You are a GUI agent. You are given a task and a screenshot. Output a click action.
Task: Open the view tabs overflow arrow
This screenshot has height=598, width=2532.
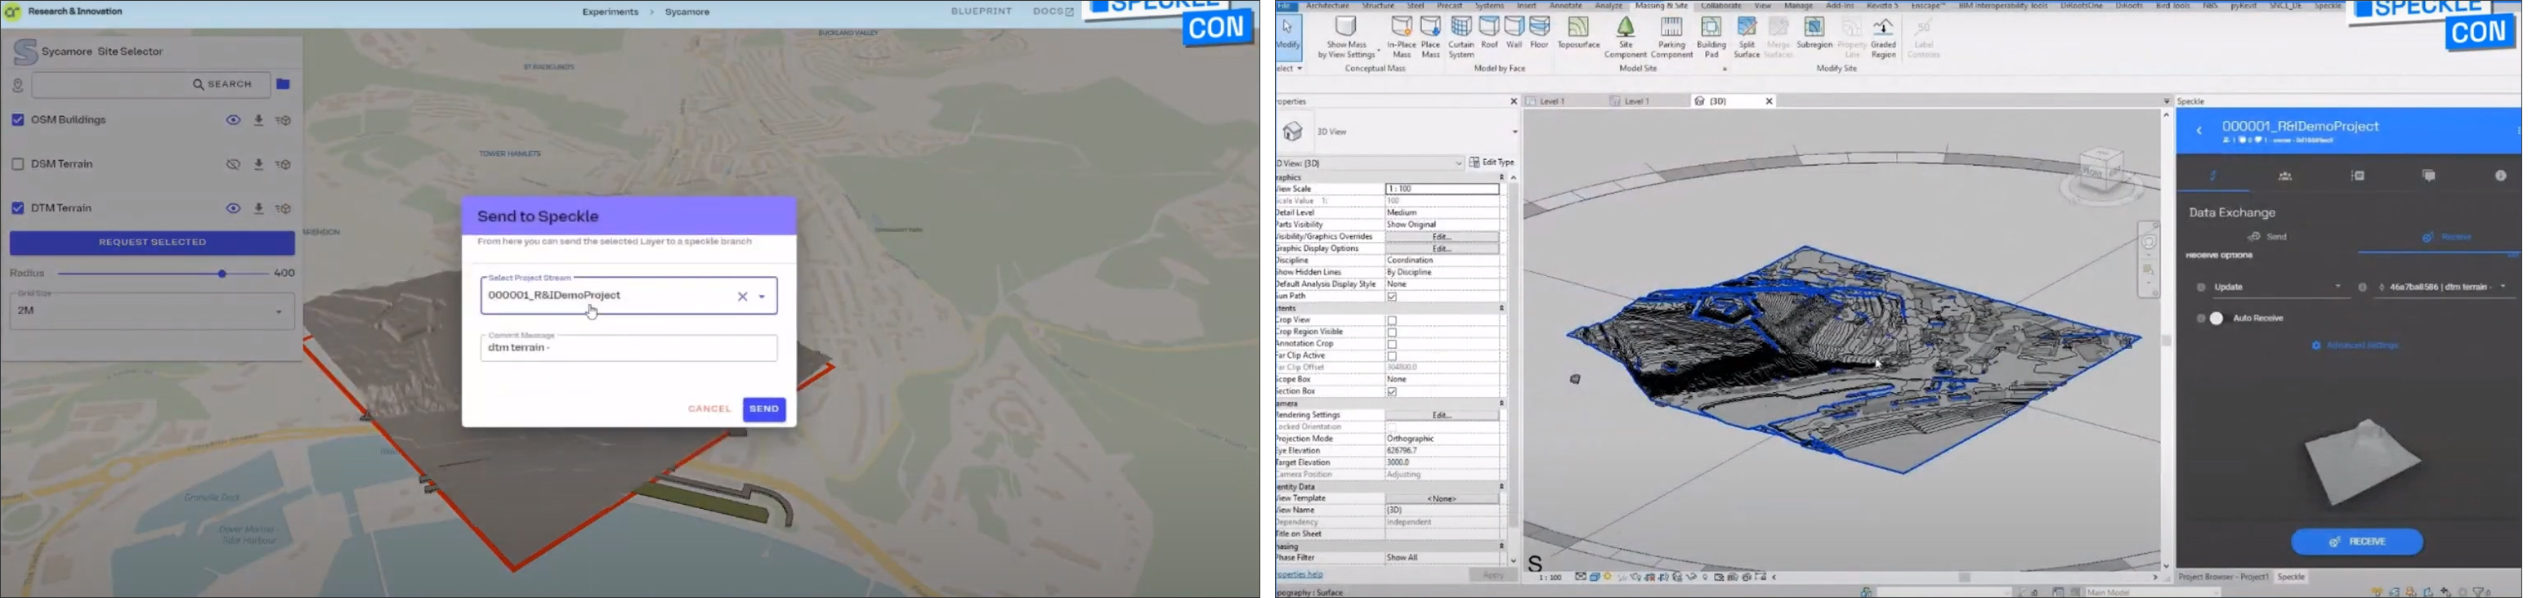(x=2167, y=101)
